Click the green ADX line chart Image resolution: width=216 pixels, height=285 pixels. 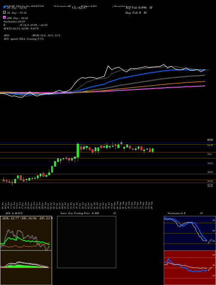26,233
